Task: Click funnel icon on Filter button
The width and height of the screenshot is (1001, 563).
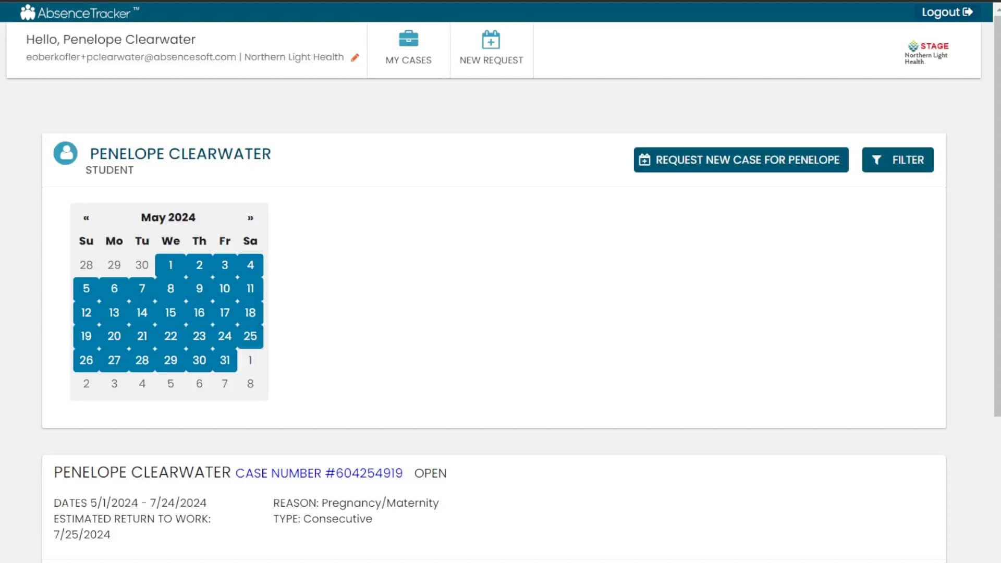Action: coord(877,160)
